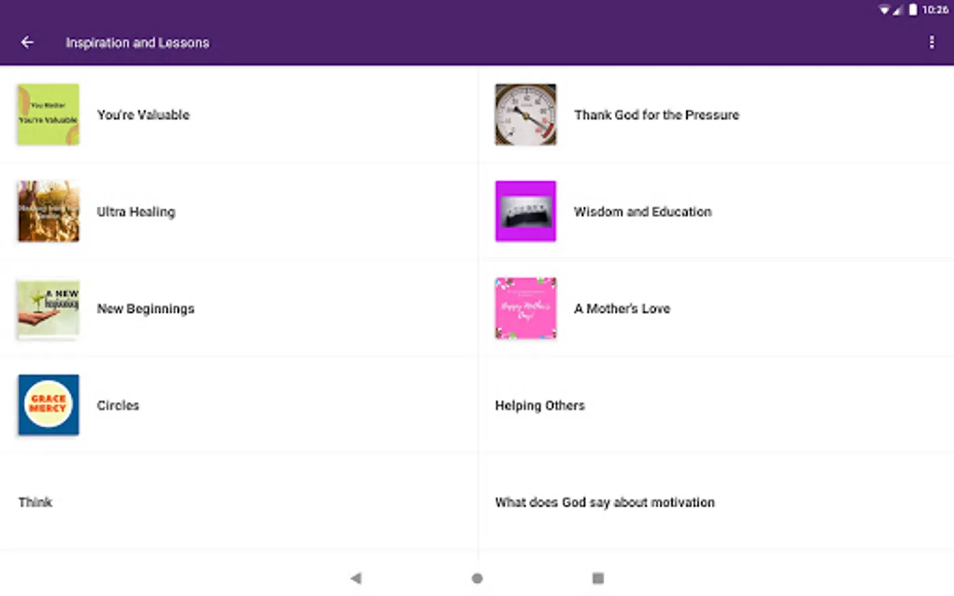Viewport: 954px width, 596px height.
Task: Tap the purple Wisdom and Education thumbnail
Action: (x=525, y=211)
